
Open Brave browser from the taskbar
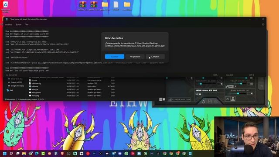62,154
